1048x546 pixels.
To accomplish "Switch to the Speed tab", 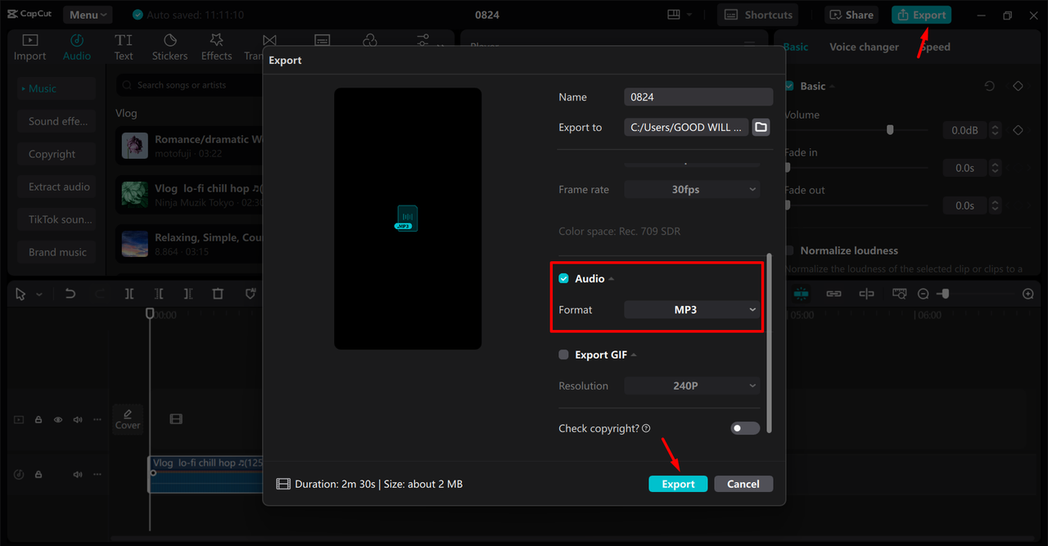I will pyautogui.click(x=935, y=47).
